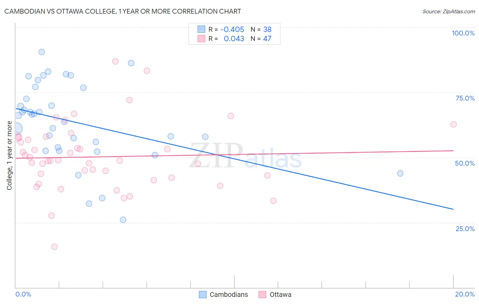Click the pink Ottawa legend swatch
Image resolution: width=479 pixels, height=304 pixels.
pos(262,294)
